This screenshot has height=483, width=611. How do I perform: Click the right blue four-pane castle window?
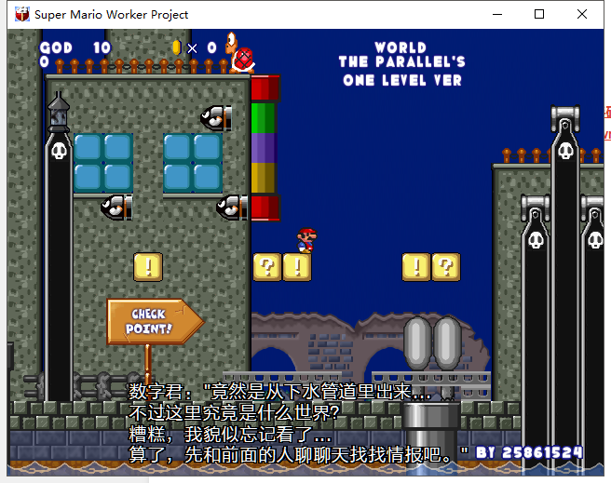point(193,163)
